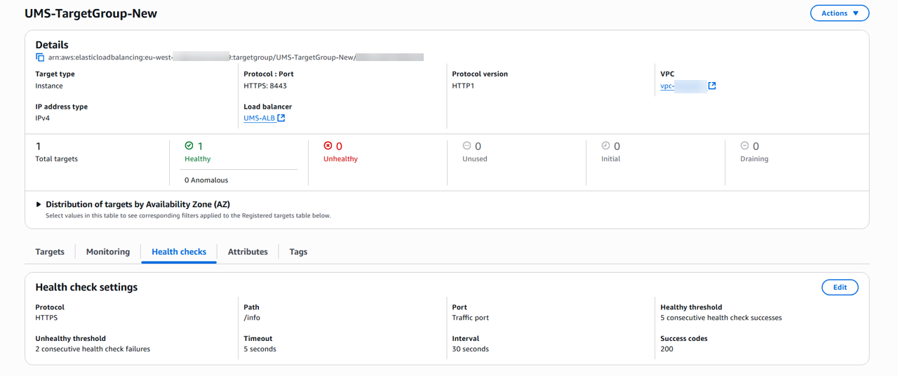The image size is (898, 376).
Task: Copy the target group ARN icon
Action: click(40, 58)
